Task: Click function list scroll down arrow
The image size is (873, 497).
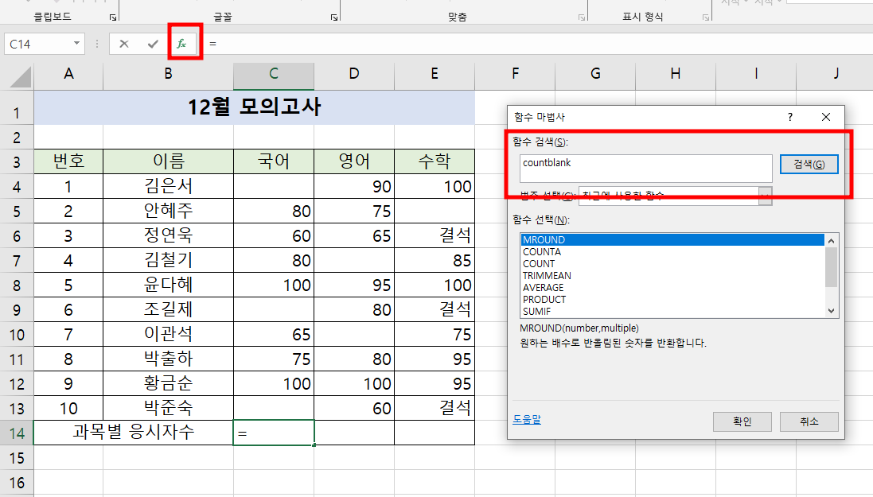Action: pos(832,311)
